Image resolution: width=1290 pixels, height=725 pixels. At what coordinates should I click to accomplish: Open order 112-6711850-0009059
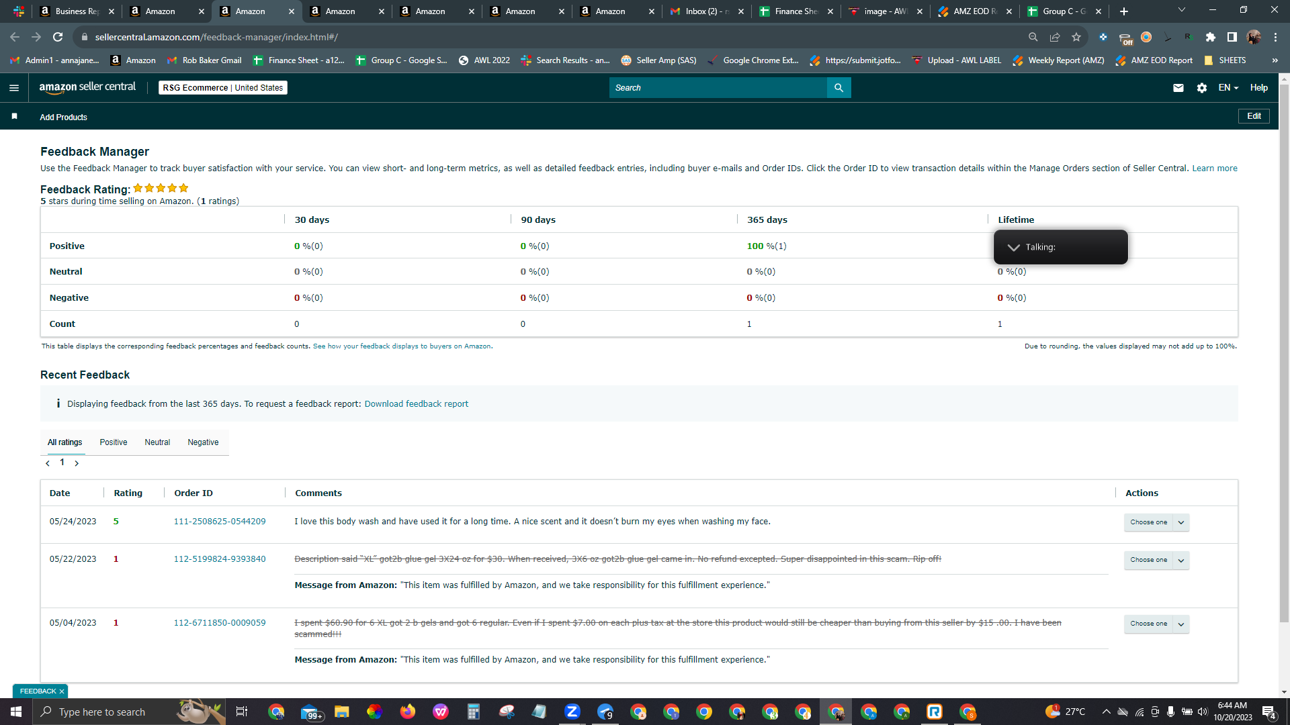(x=220, y=623)
